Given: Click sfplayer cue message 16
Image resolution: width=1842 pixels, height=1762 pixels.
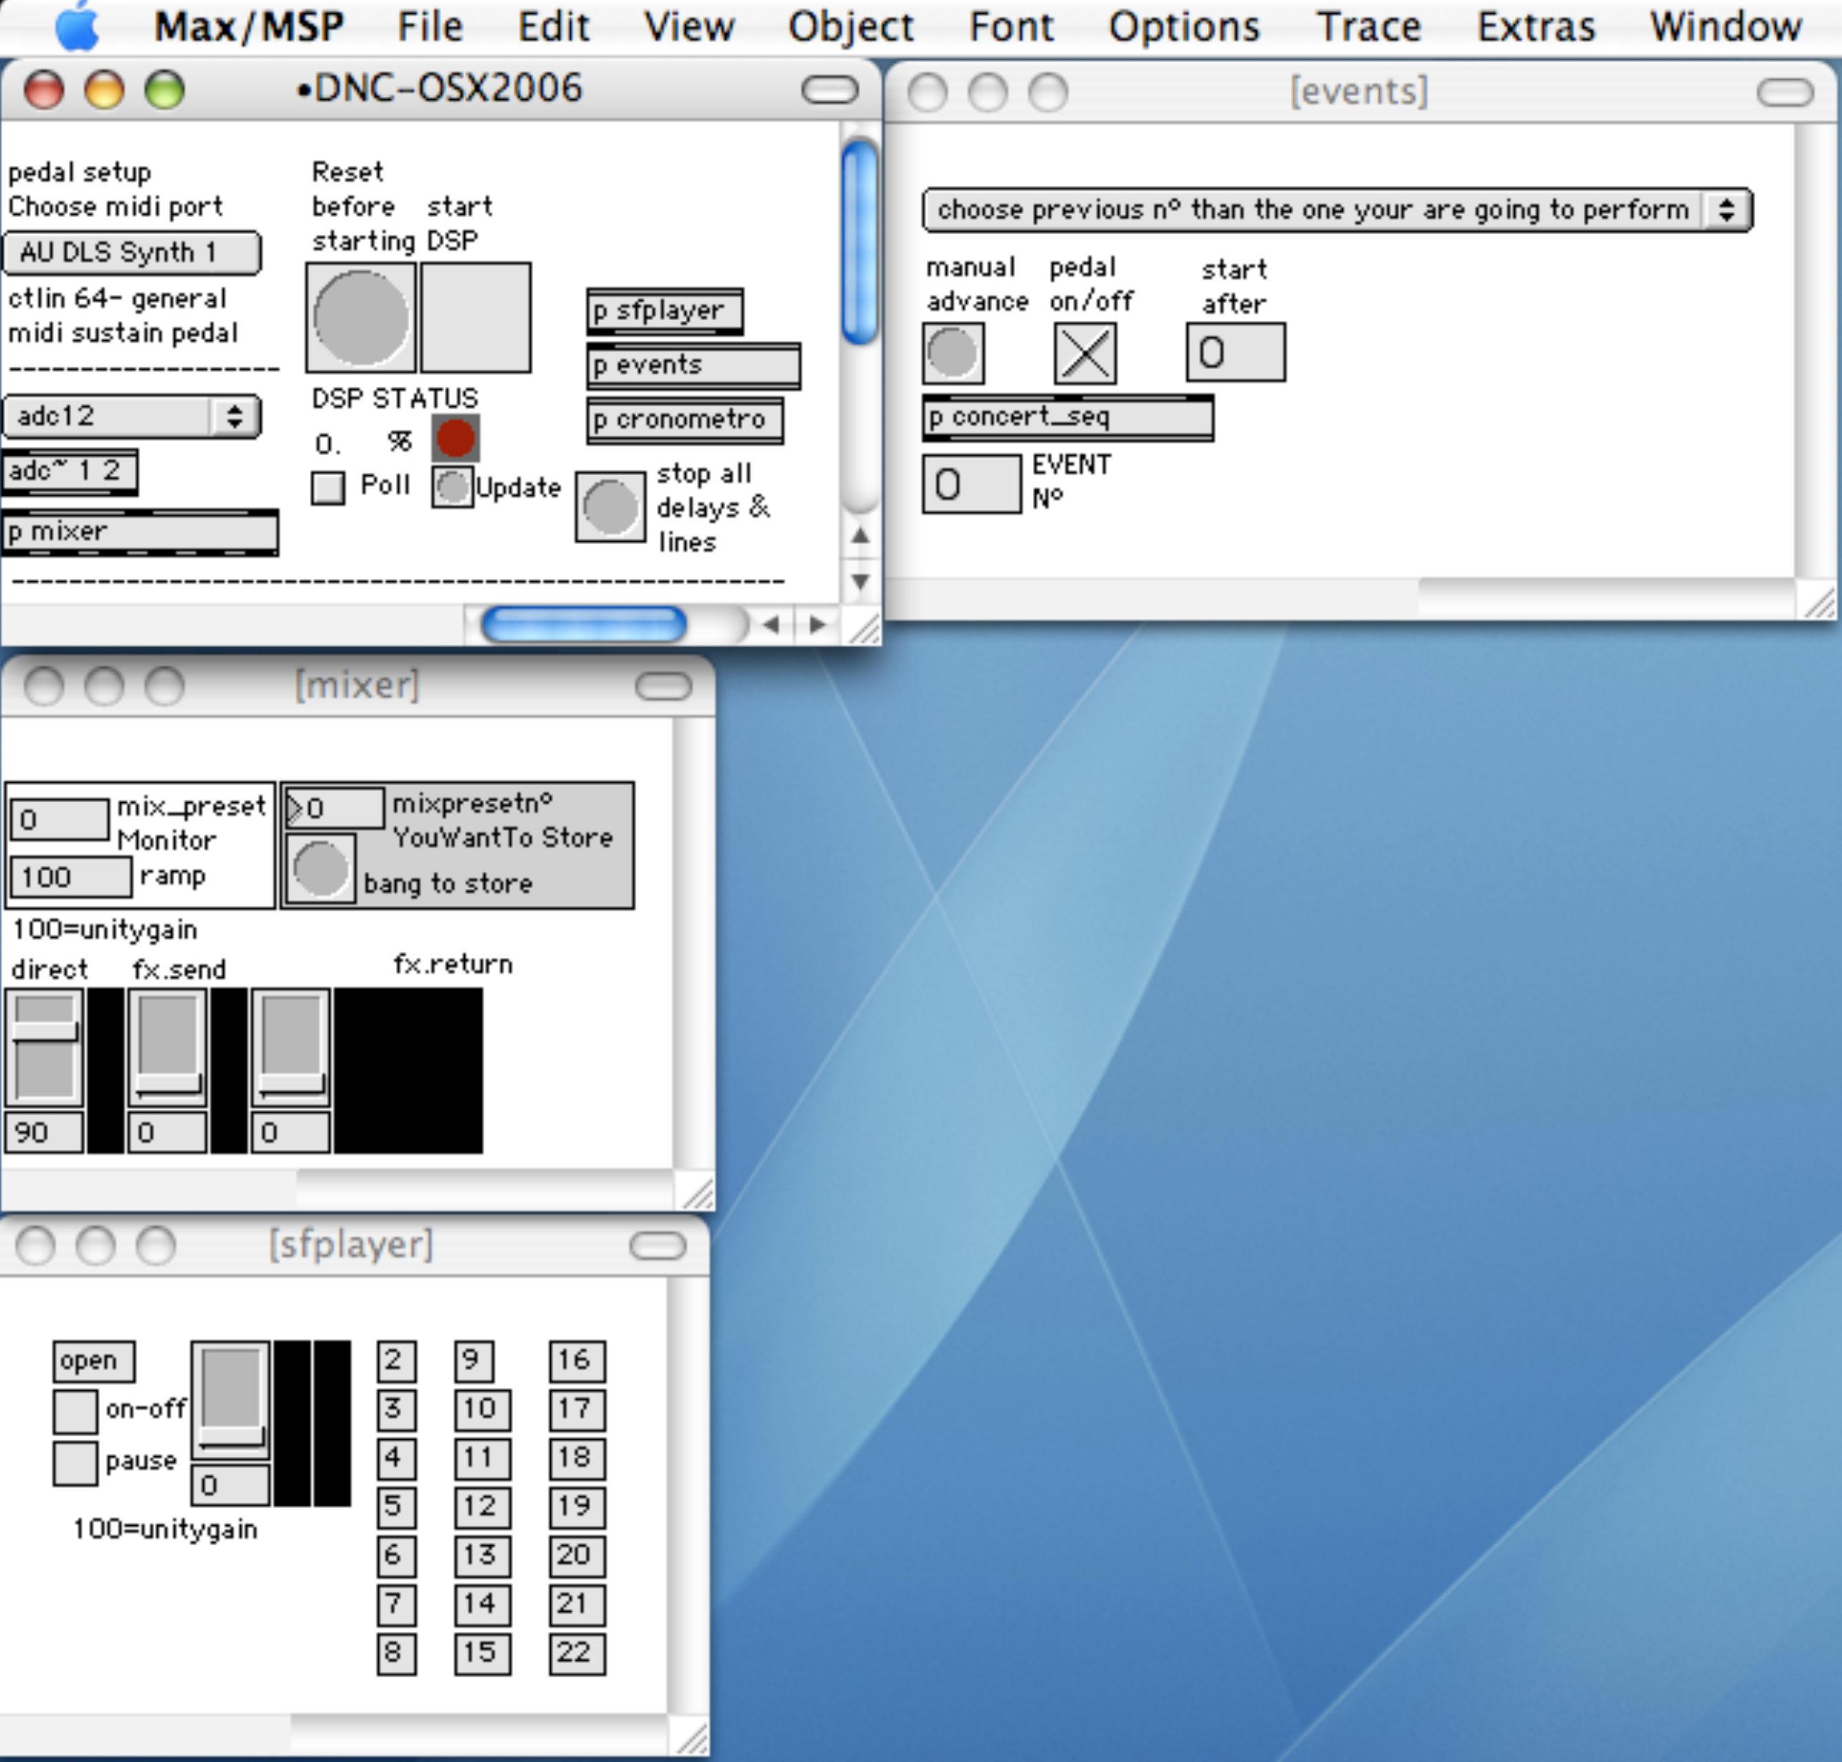Looking at the screenshot, I should point(577,1361).
